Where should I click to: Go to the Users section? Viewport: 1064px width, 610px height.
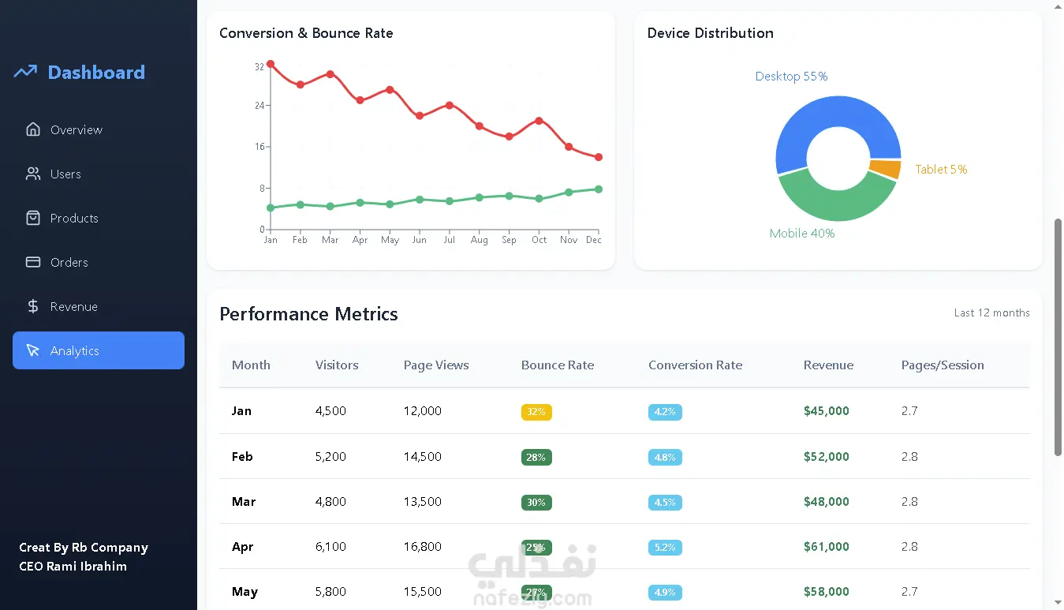point(99,174)
